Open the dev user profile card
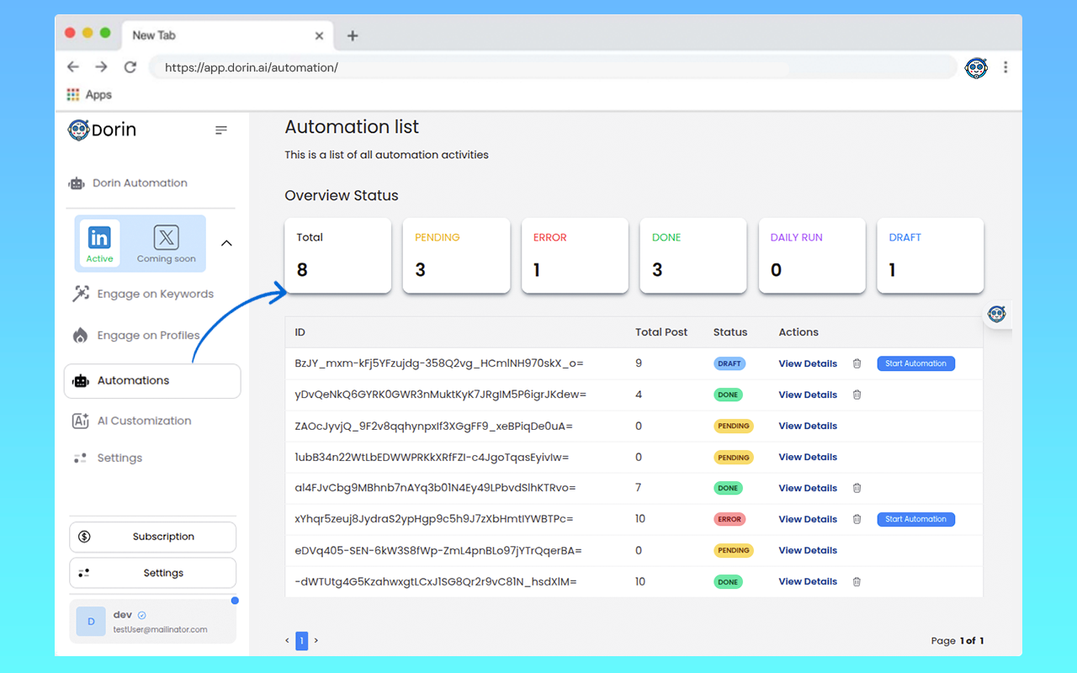 (x=152, y=622)
